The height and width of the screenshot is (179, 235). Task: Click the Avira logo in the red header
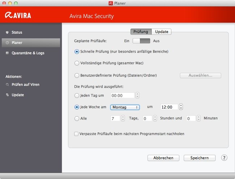pos(18,15)
